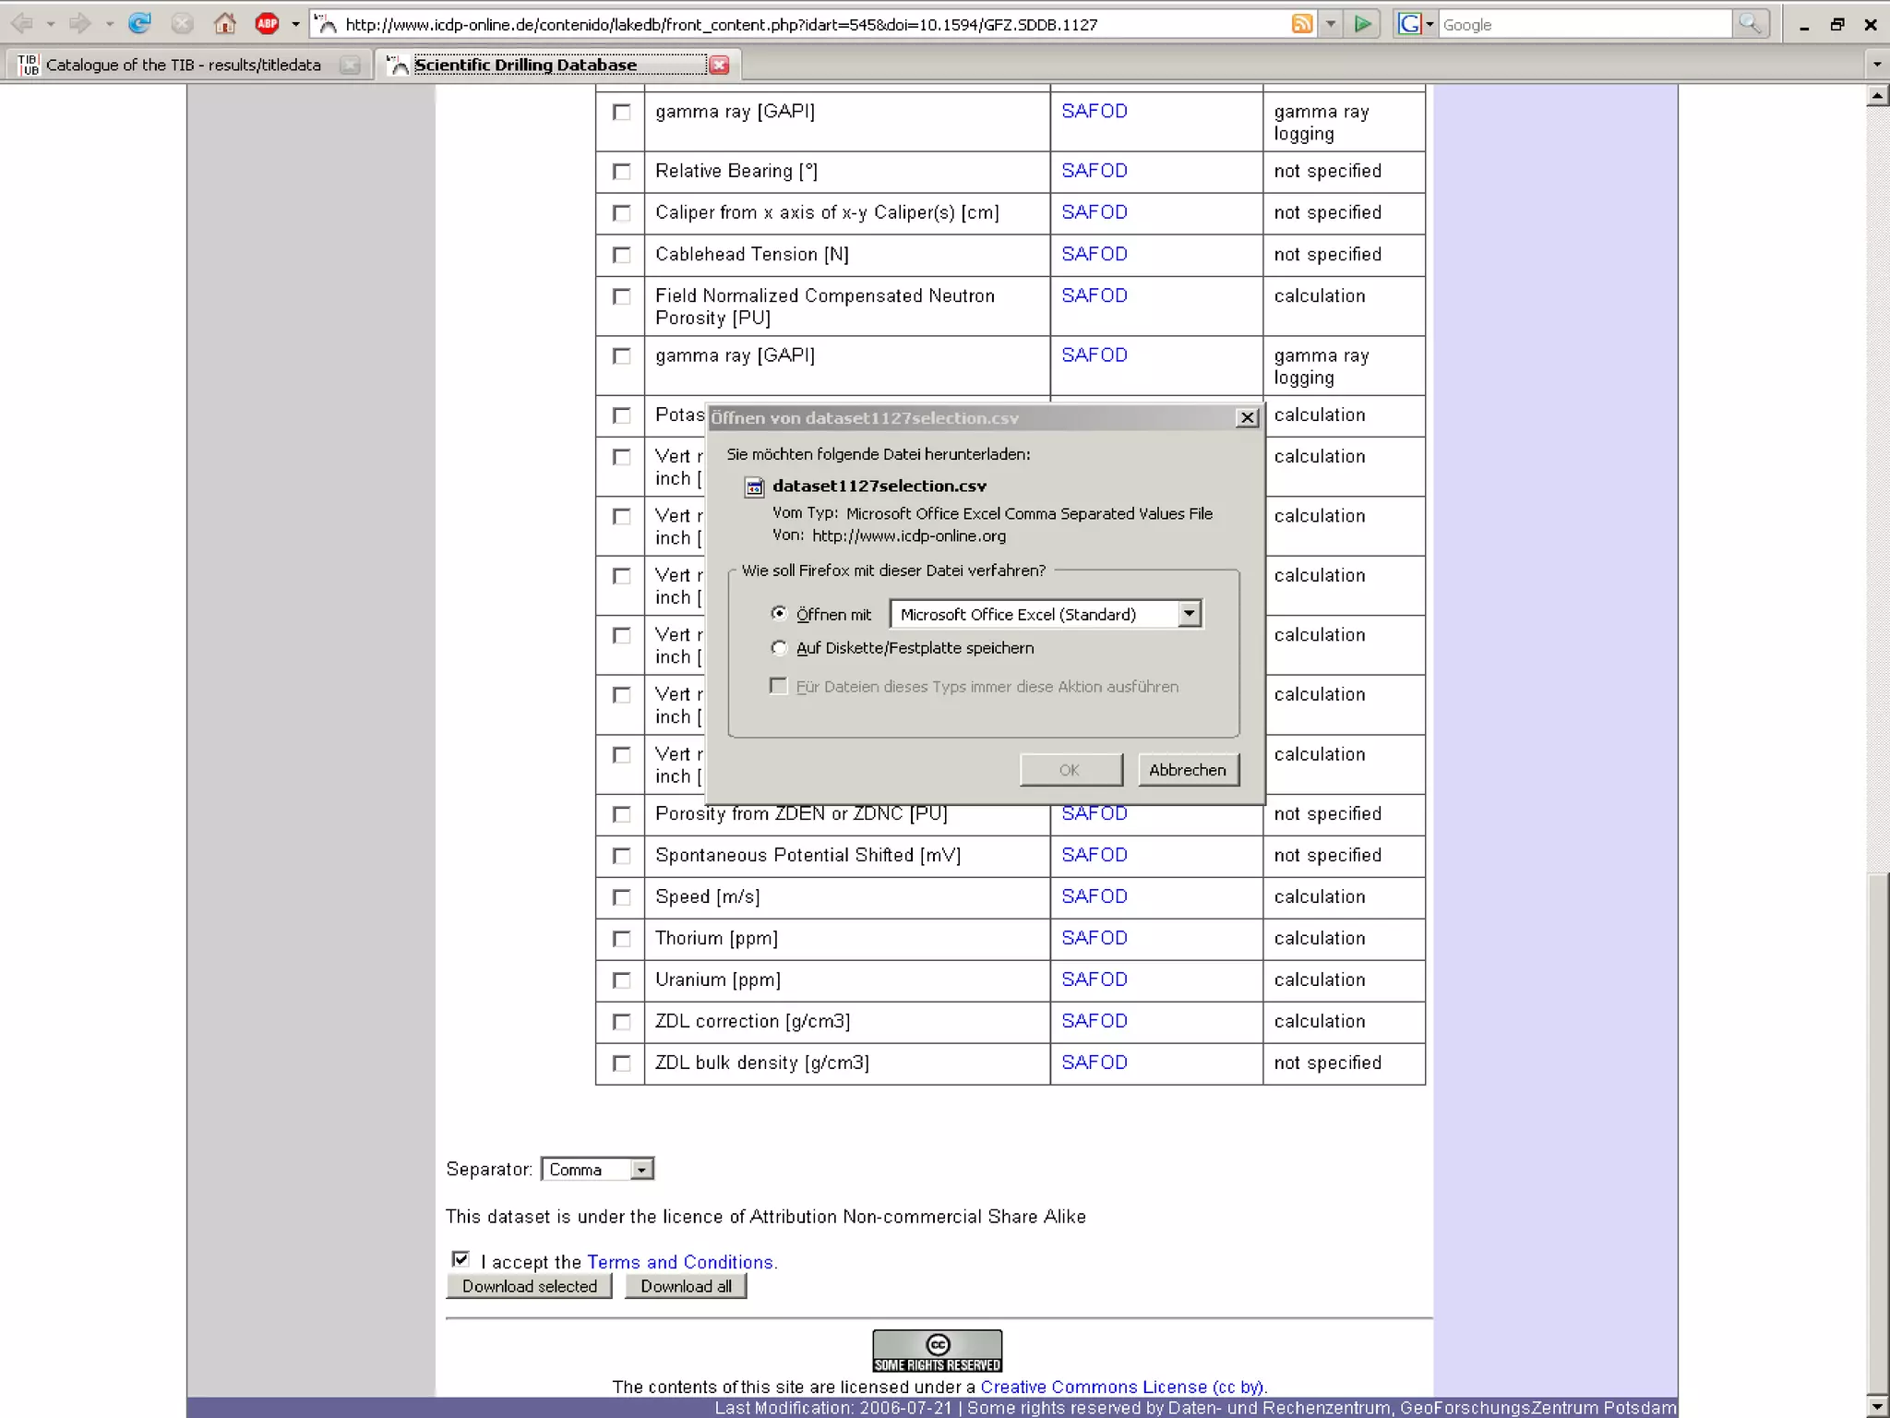Expand the Separator Comma dropdown
This screenshot has width=1890, height=1418.
(x=642, y=1170)
